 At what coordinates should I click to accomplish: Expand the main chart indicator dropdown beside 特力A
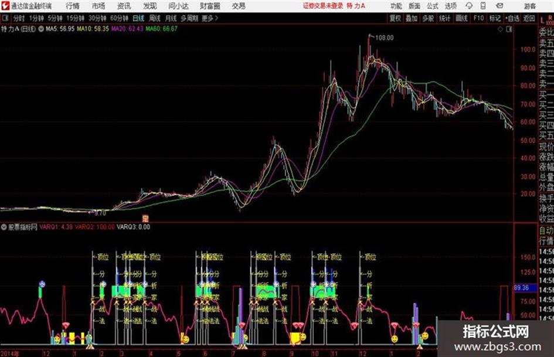coord(41,29)
